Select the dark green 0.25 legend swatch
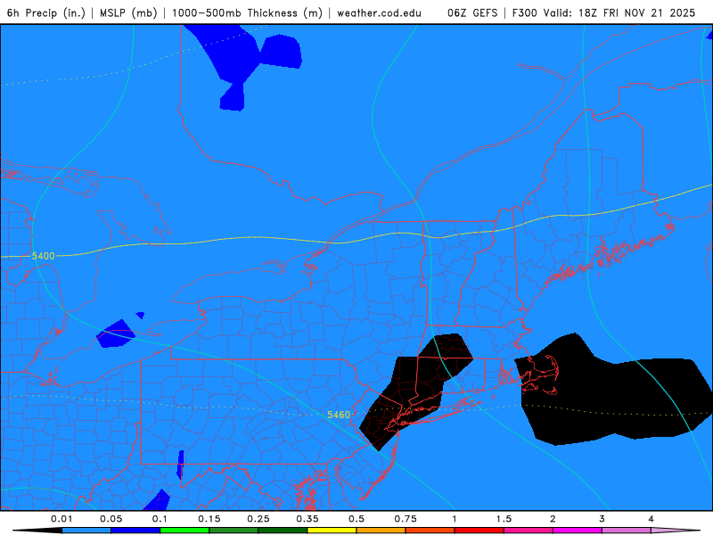This screenshot has width=713, height=535. pyautogui.click(x=283, y=531)
